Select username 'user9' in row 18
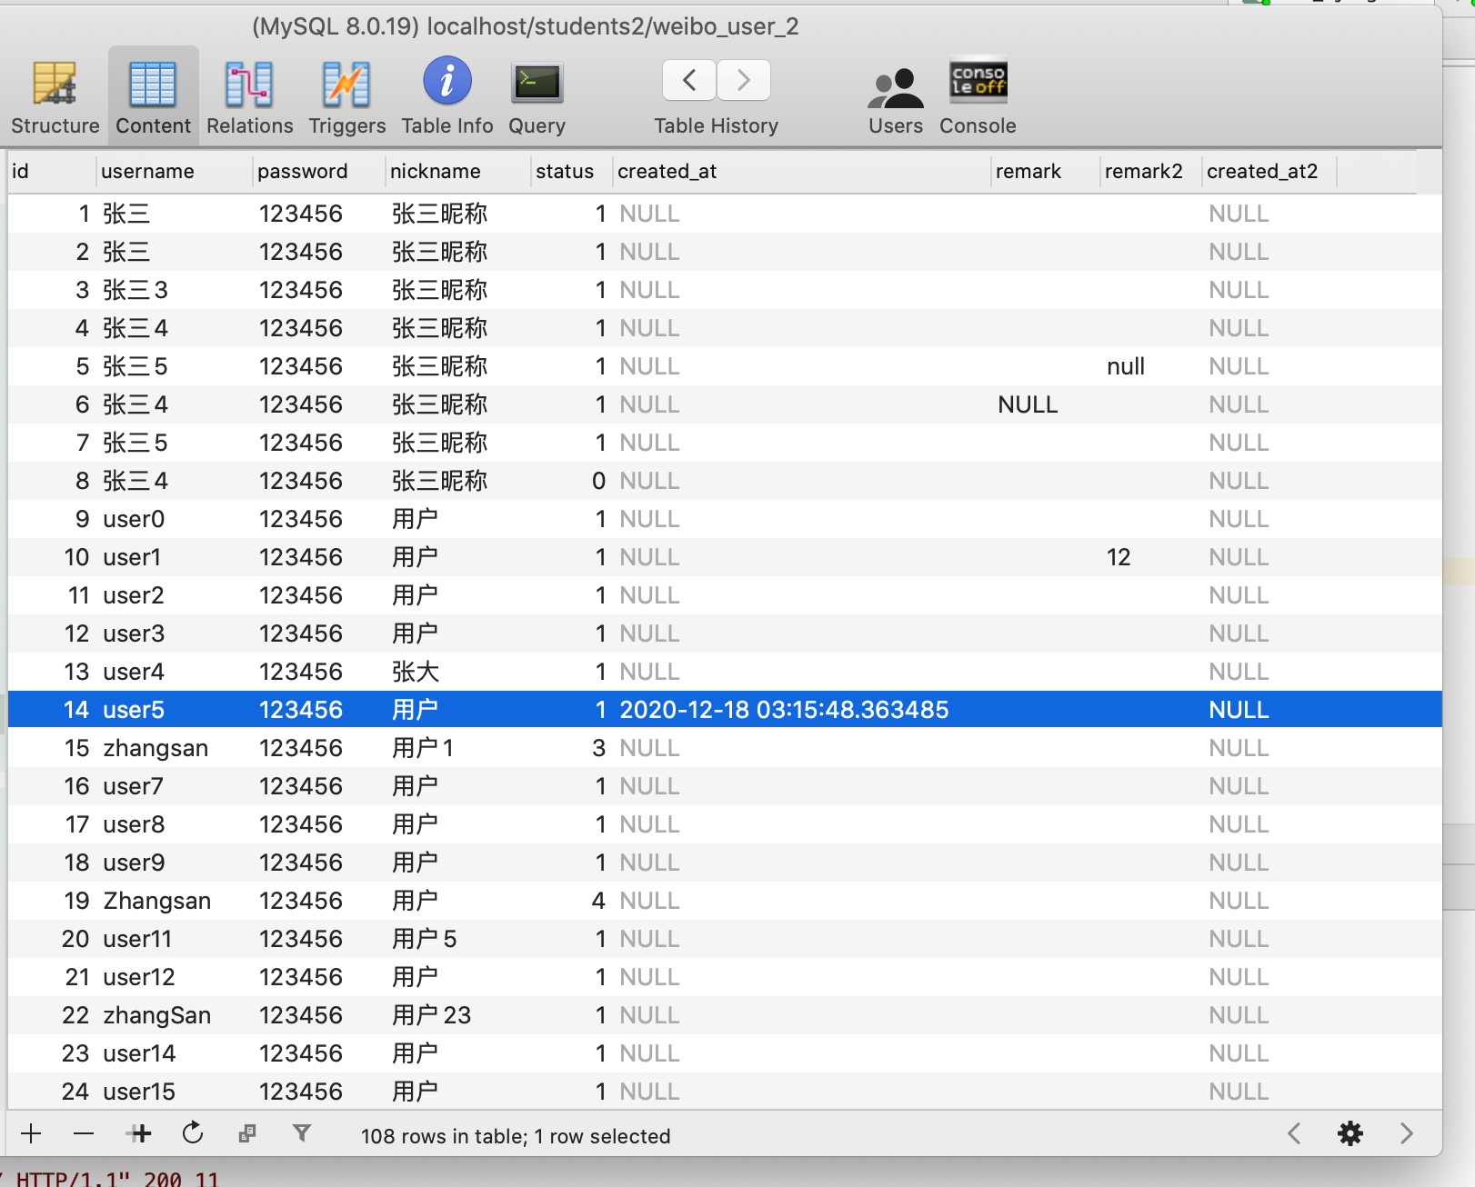 134,863
